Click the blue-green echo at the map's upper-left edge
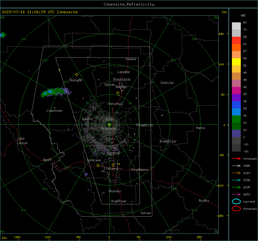Screen dimensions: 258x241 3,35
